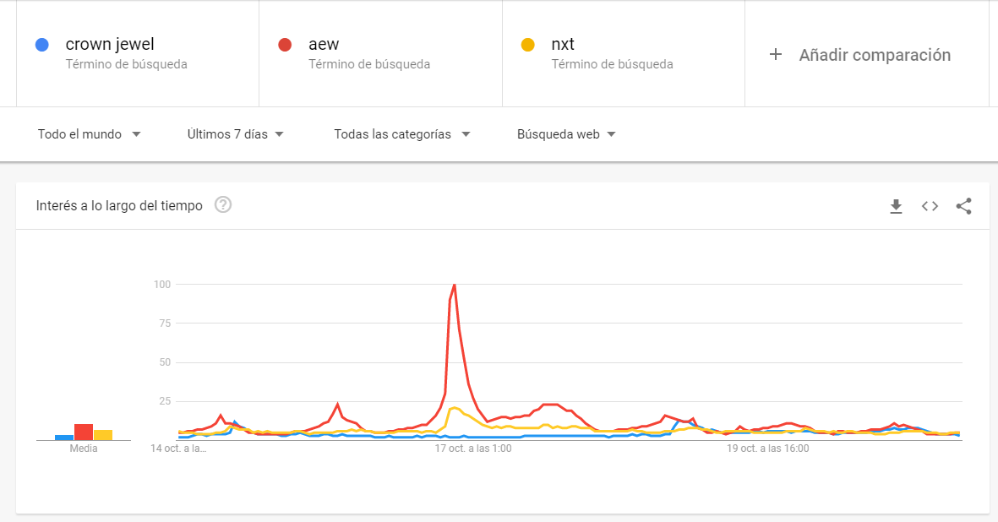Edit the crown jewel search term
Screen dimensions: 998x522
click(x=110, y=44)
